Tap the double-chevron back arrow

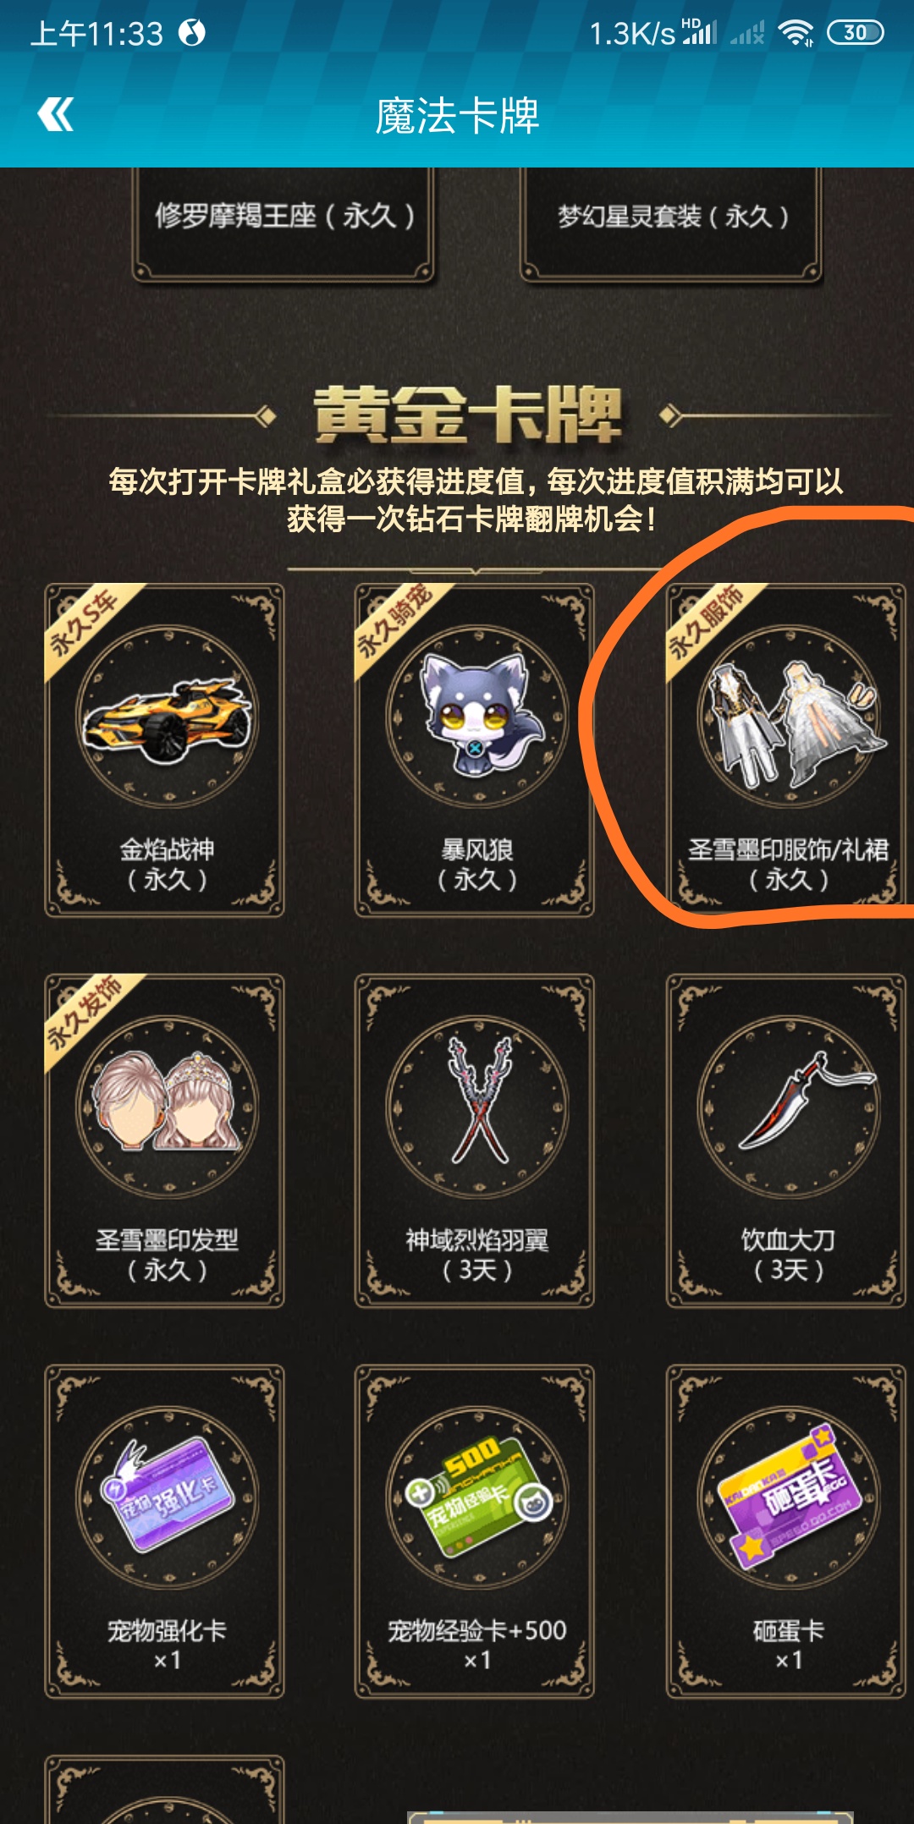click(56, 114)
